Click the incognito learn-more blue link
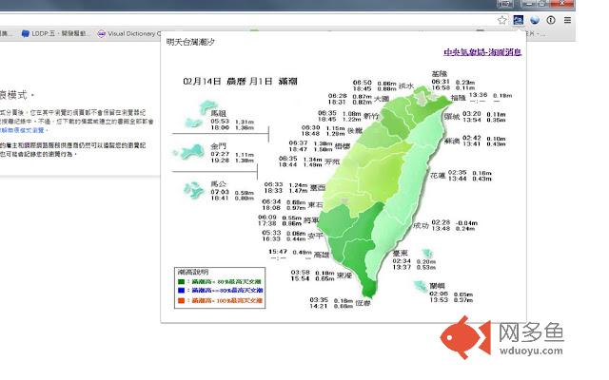Image resolution: width=609 pixels, height=380 pixels. pyautogui.click(x=23, y=130)
